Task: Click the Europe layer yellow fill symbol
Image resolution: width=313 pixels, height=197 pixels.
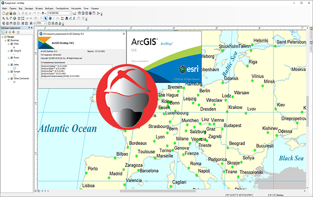Action: (x=14, y=75)
